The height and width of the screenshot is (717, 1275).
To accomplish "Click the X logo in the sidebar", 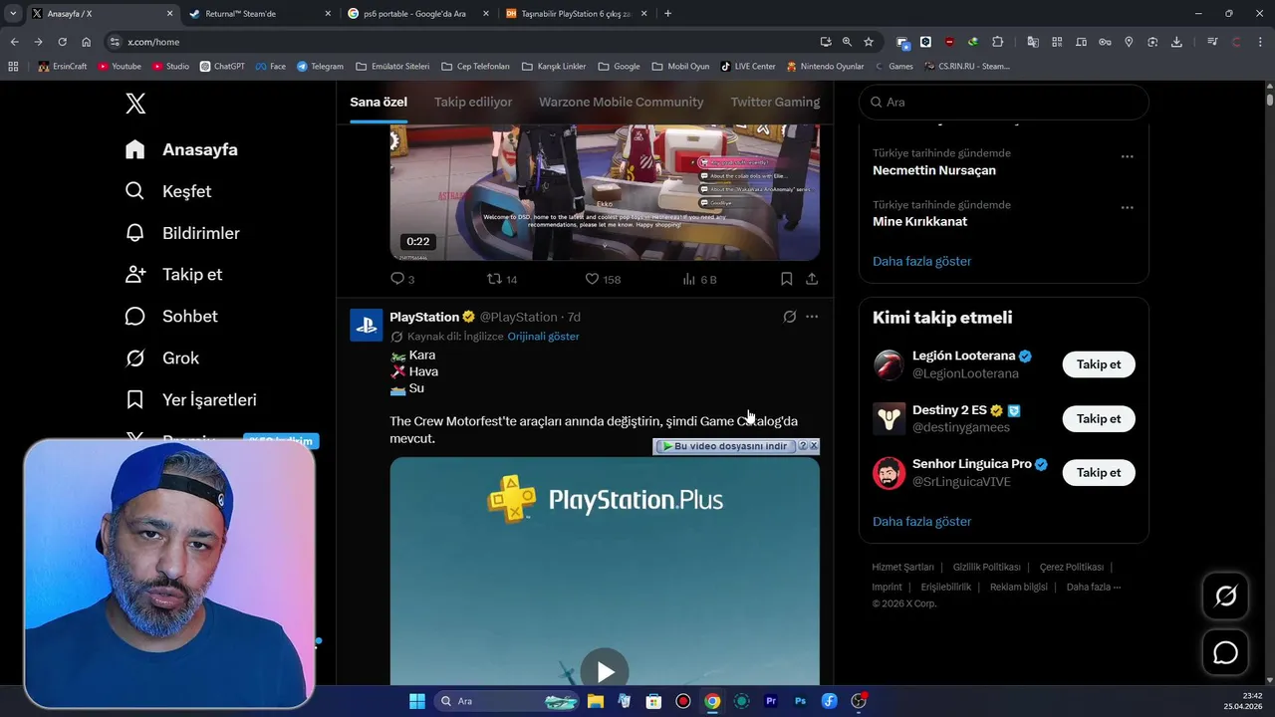I will 135,103.
